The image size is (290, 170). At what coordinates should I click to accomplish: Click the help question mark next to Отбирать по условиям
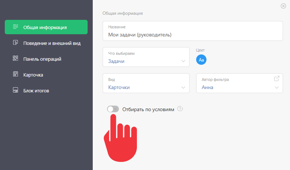(180, 109)
